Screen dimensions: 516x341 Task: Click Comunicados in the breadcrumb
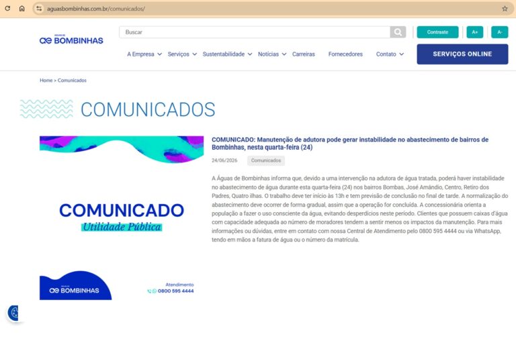[x=72, y=81]
